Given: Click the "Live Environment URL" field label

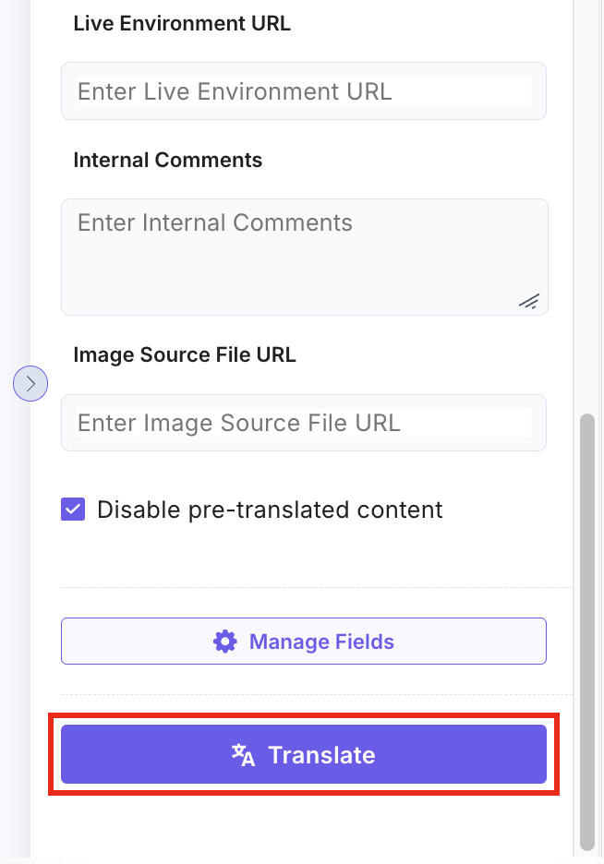Looking at the screenshot, I should point(182,24).
